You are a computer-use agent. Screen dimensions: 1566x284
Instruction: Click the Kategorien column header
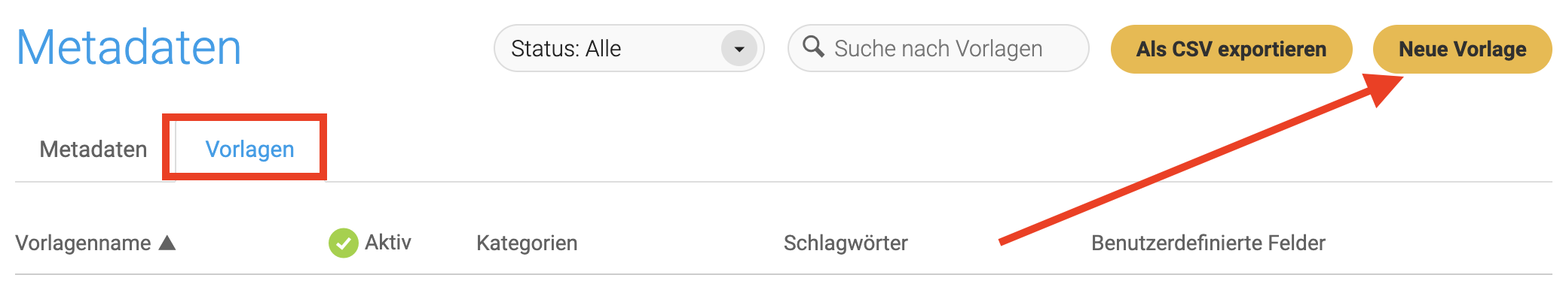point(527,243)
